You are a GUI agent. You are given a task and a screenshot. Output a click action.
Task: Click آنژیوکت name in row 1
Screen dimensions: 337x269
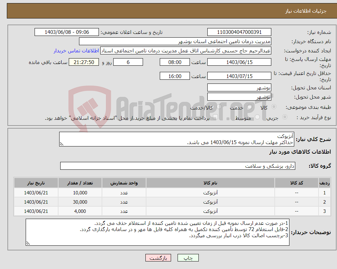pos(210,193)
